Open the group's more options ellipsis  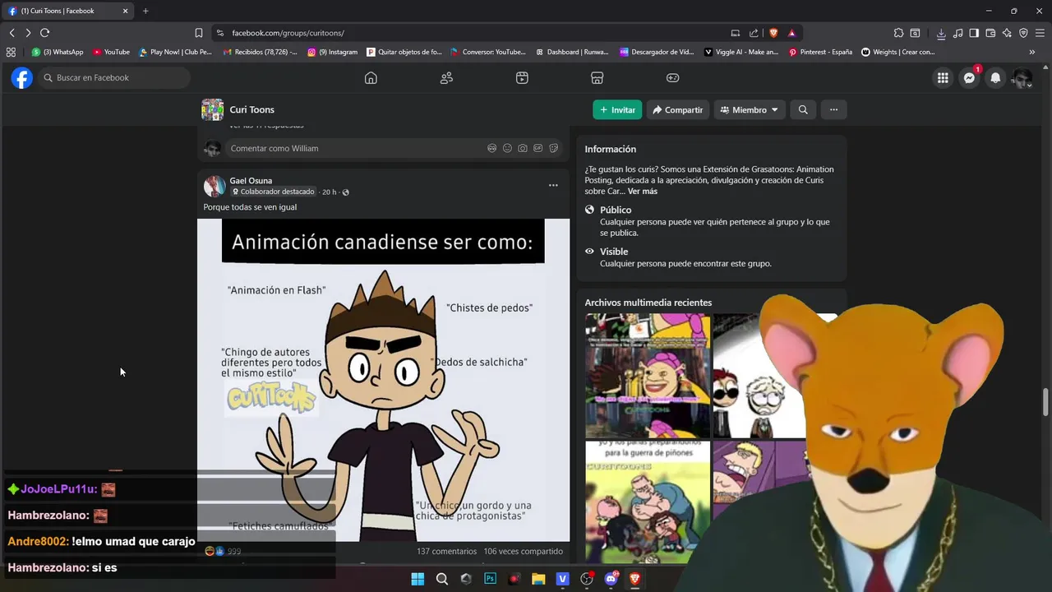pos(833,109)
